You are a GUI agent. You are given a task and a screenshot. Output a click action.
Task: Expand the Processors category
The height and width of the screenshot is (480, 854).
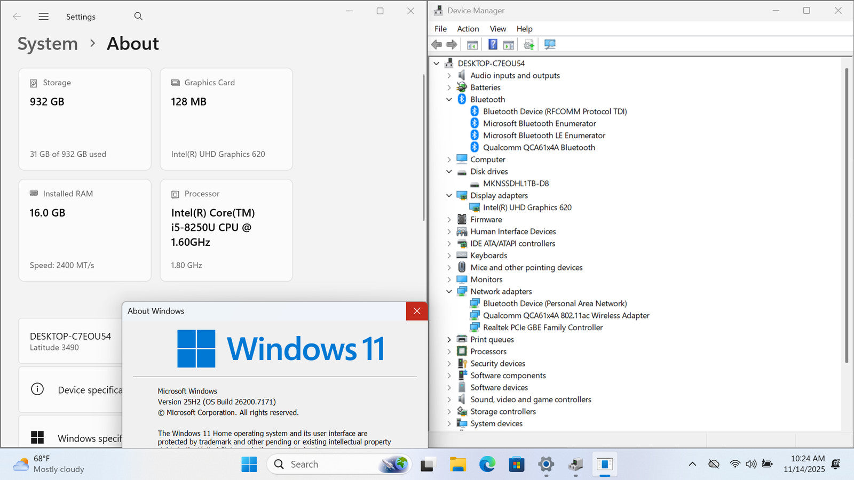tap(449, 352)
